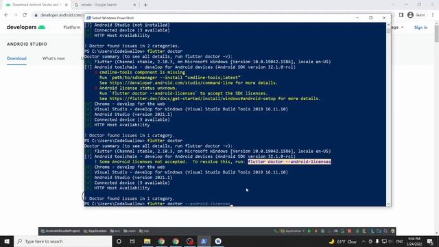Click the 61°F Clear weather widget

click(343, 242)
